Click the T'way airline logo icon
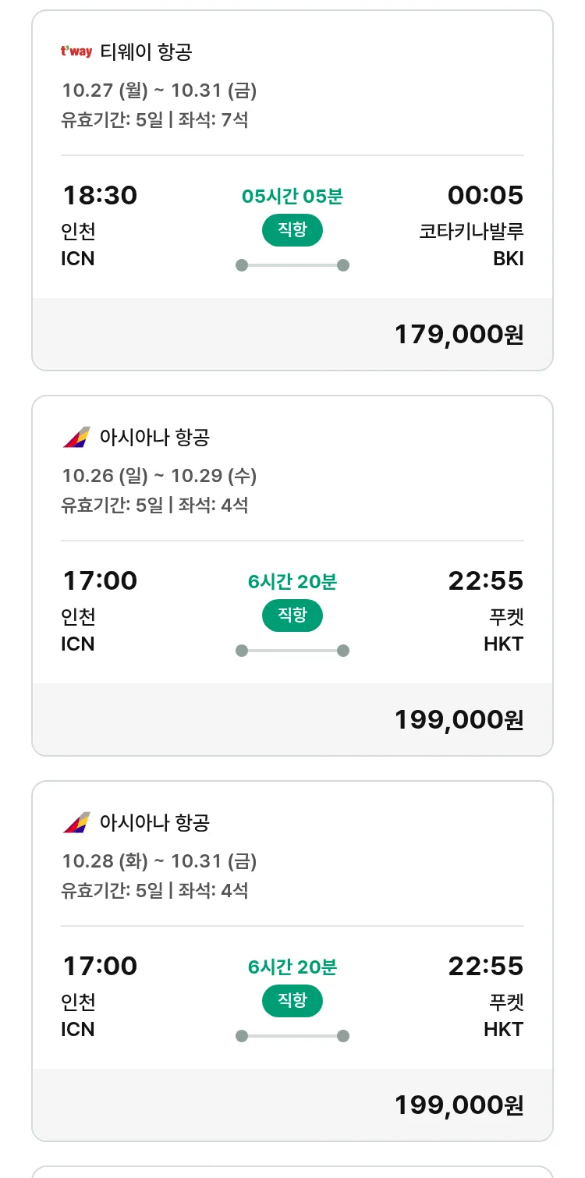The width and height of the screenshot is (585, 1178). pyautogui.click(x=76, y=52)
